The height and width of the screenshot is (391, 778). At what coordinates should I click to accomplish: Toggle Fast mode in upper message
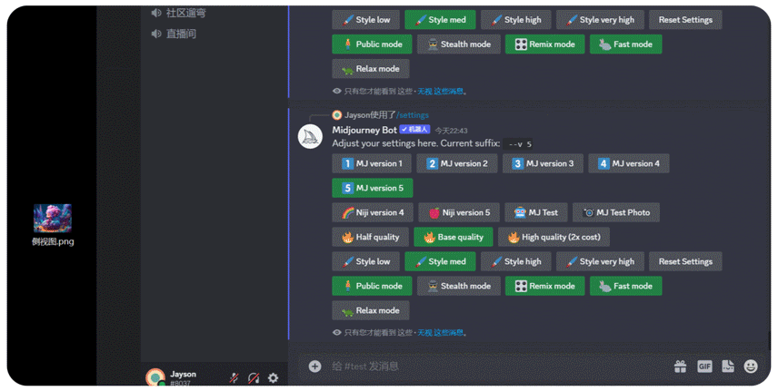pos(625,44)
